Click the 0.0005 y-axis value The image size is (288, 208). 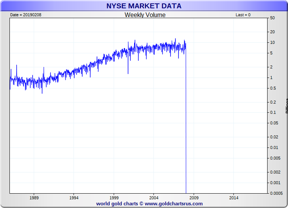276,193
